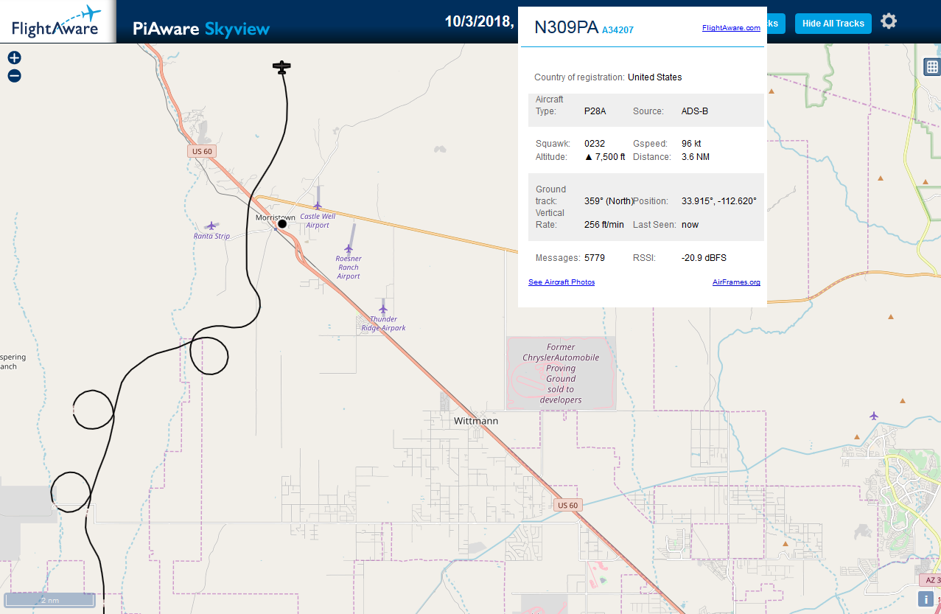Click the date 10/3/2018 in header
The height and width of the screenshot is (614, 941).
[x=479, y=21]
